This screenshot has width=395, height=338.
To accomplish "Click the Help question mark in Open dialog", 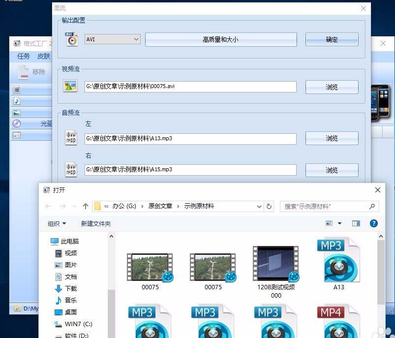I will tap(374, 223).
